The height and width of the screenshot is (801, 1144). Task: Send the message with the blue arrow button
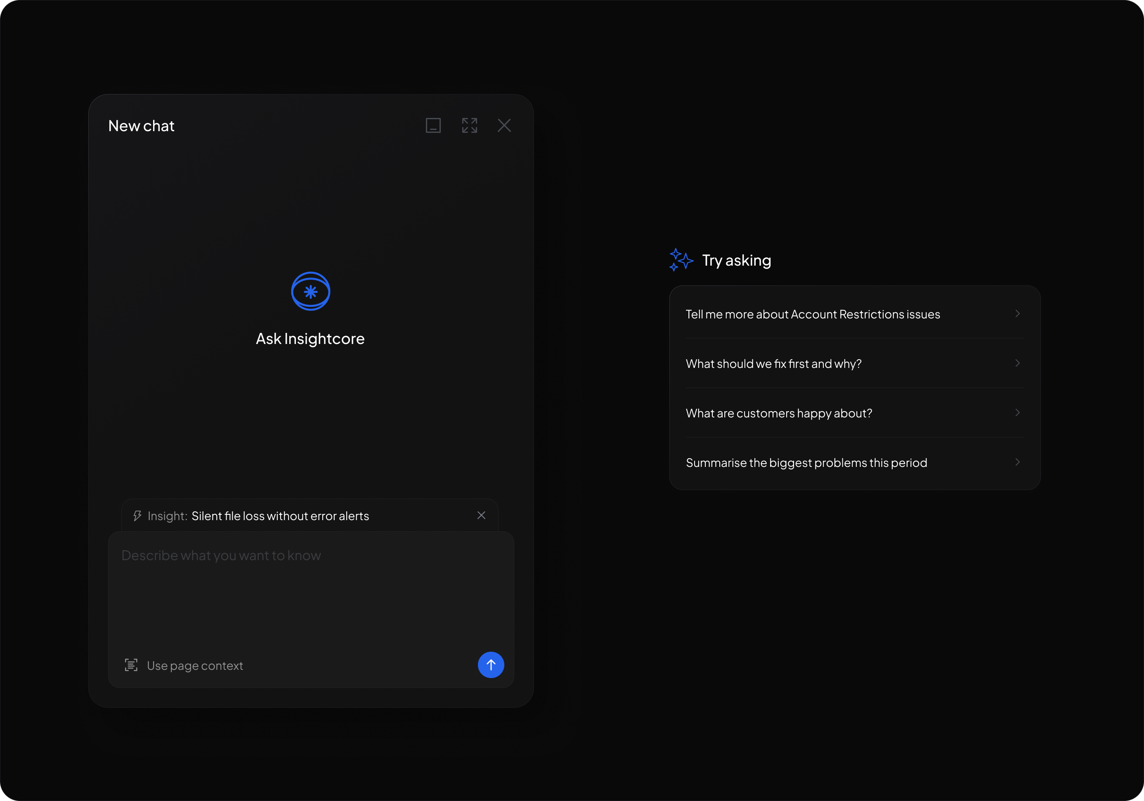tap(491, 664)
